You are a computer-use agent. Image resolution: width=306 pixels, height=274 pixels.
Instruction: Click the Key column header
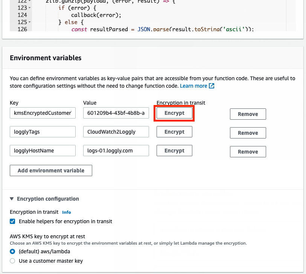pos(14,103)
